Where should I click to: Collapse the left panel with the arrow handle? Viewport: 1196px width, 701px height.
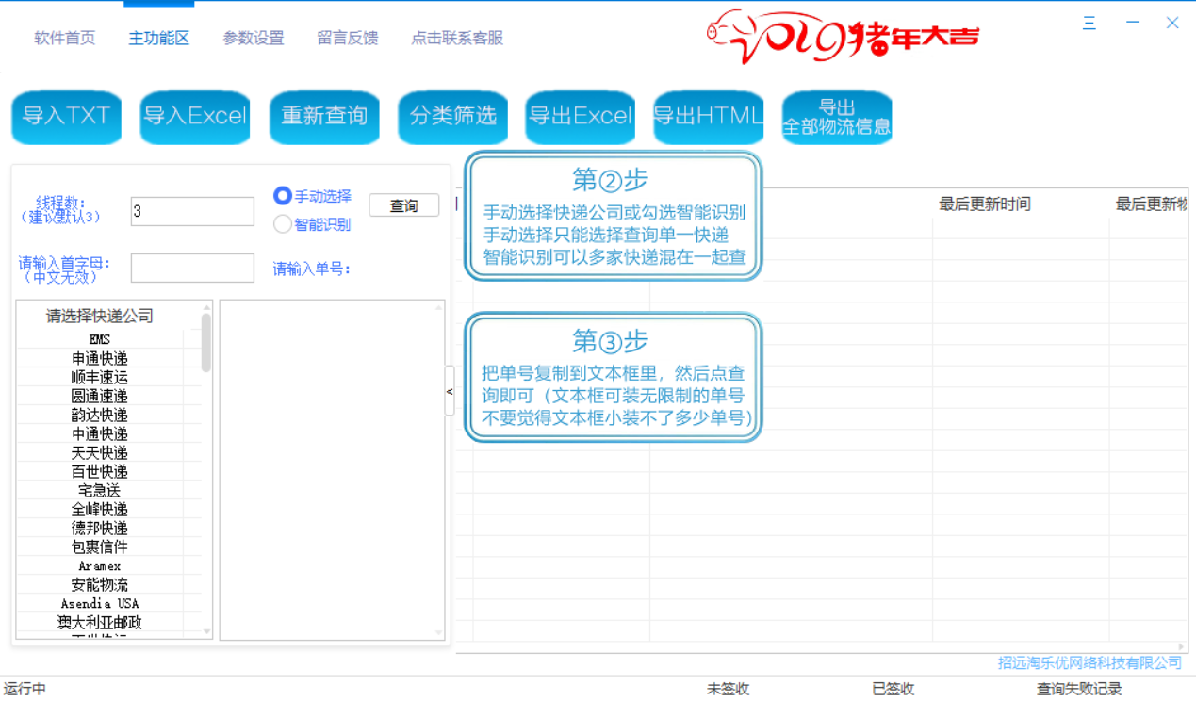coord(450,391)
